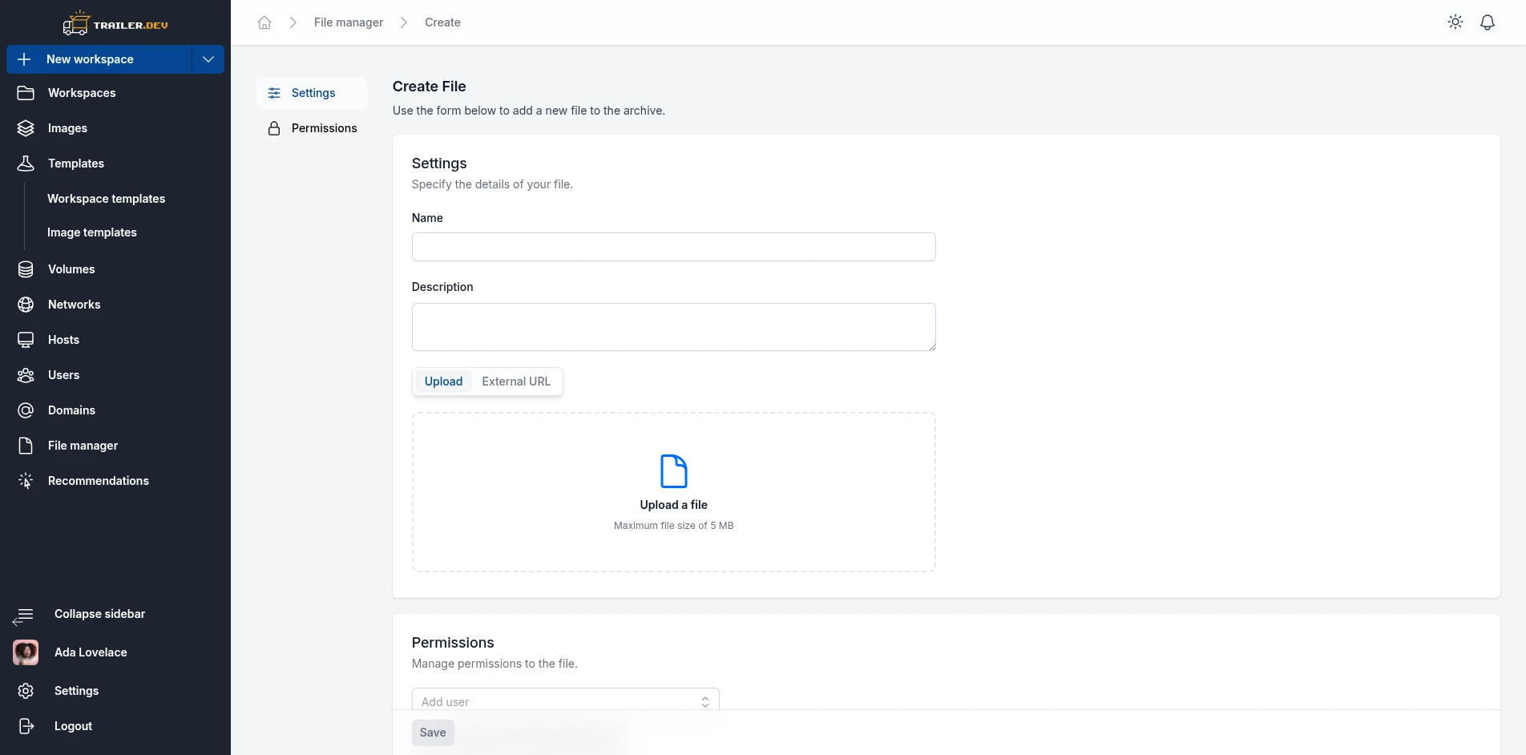Screen dimensions: 1526x755
Task: Click the Create breadcrumb
Action: 442,22
